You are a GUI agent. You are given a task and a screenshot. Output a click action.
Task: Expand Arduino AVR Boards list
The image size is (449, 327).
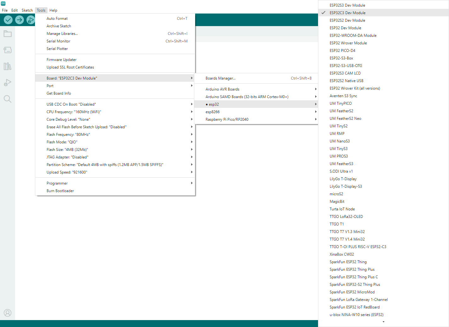tap(256, 89)
